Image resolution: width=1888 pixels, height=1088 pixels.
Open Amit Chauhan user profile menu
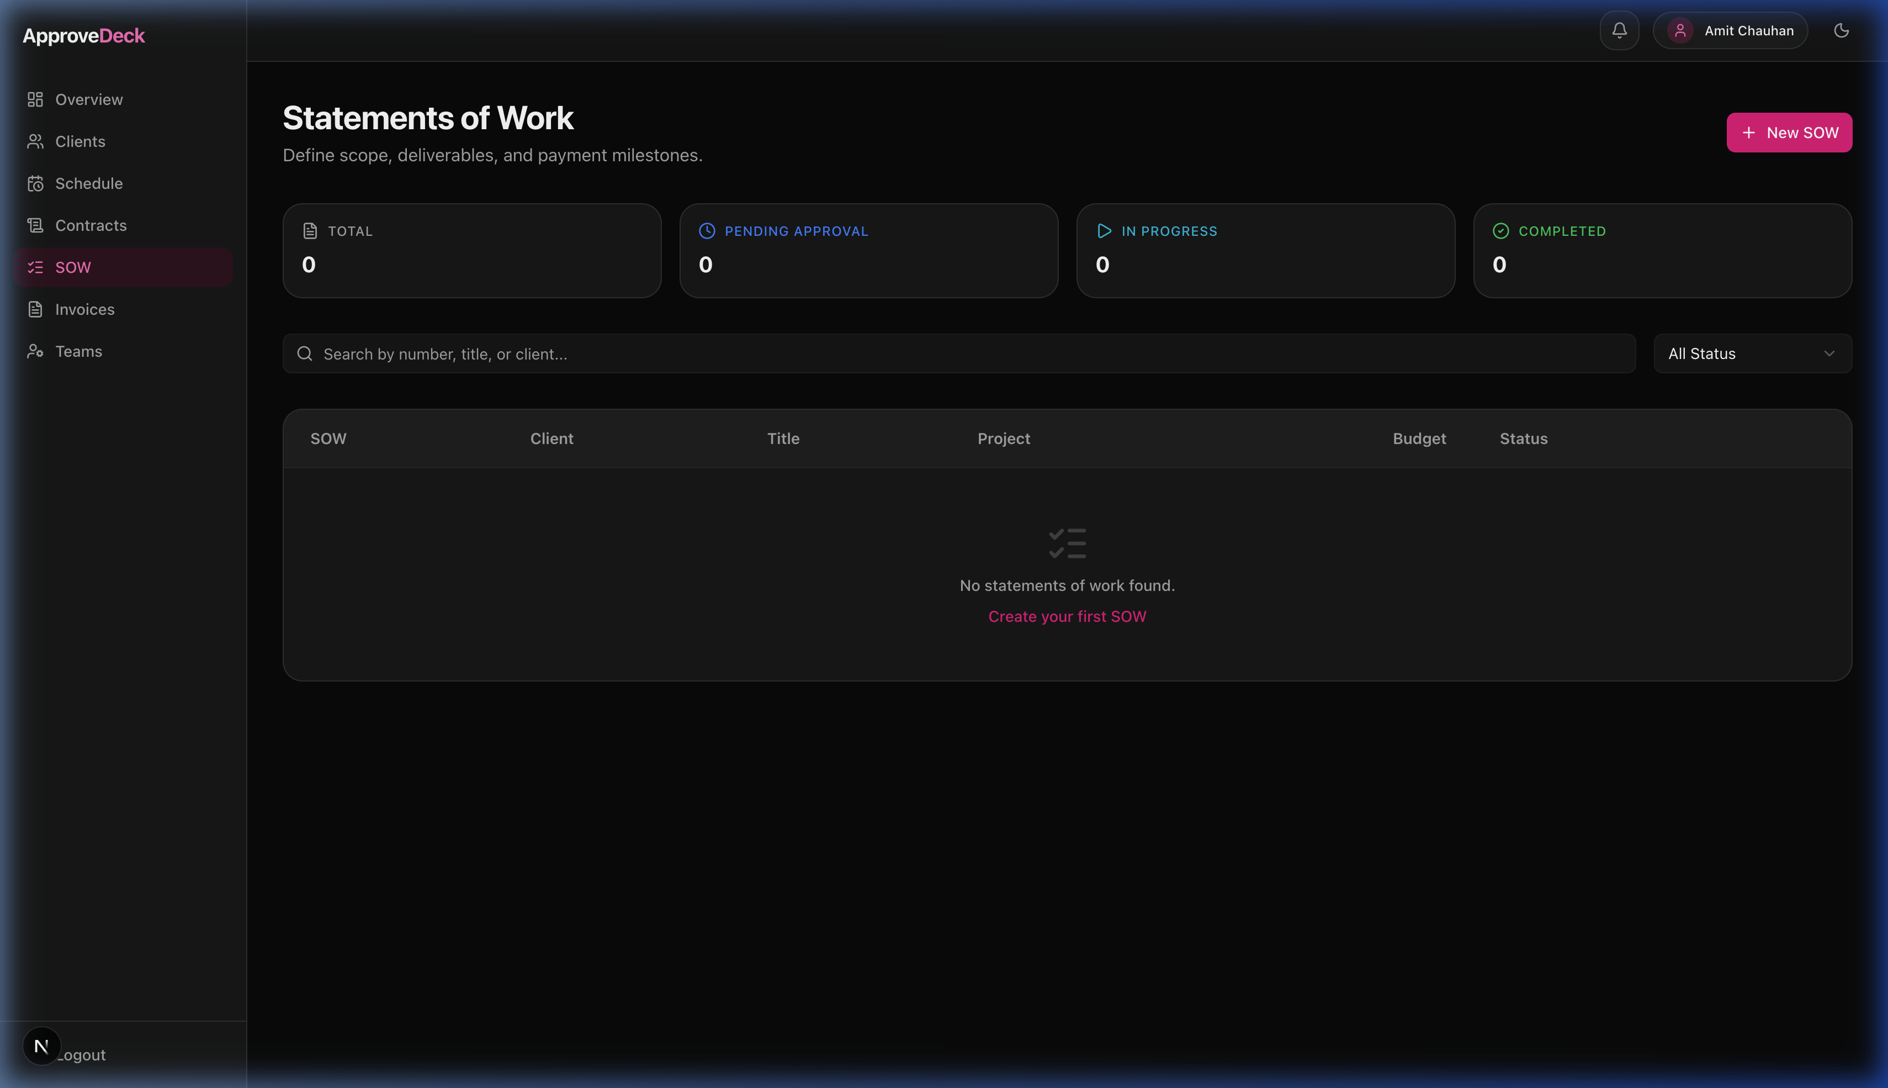tap(1748, 30)
